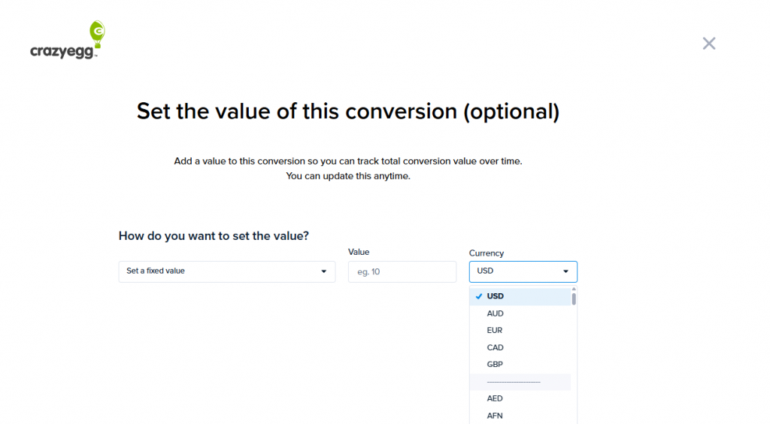Click the currency list scrollbar thumb

[x=574, y=298]
